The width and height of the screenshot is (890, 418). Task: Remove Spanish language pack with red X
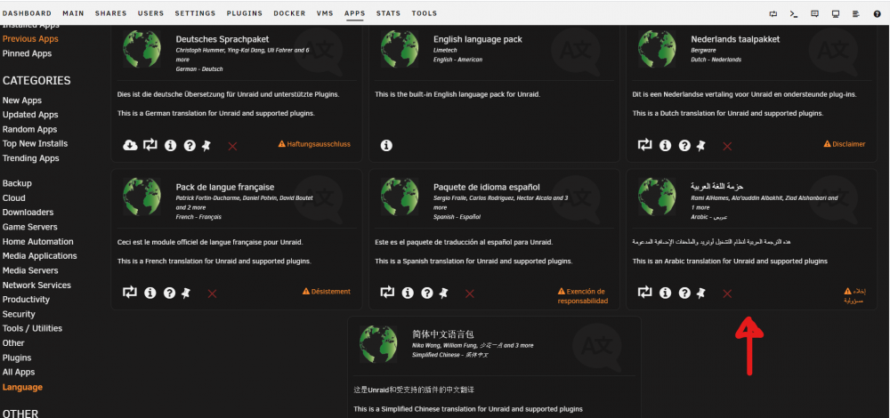pyautogui.click(x=469, y=293)
